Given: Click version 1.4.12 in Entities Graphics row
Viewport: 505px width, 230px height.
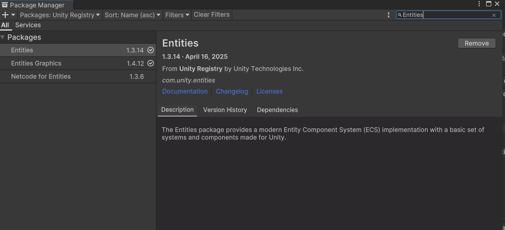Looking at the screenshot, I should (x=135, y=63).
